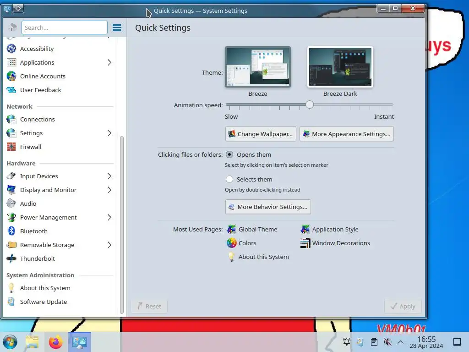
Task: Click More Appearance Settings button
Action: pyautogui.click(x=347, y=134)
